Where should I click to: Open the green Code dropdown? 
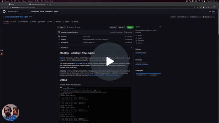130,27
